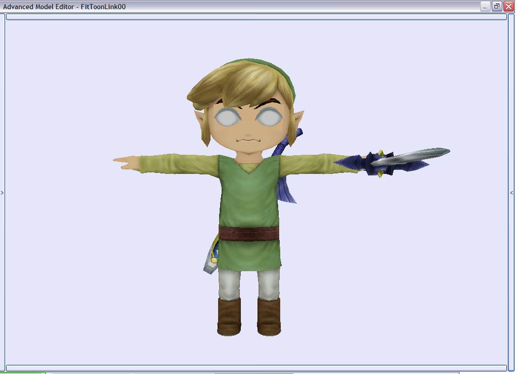
Task: Minimize the Advanced Model Editor window
Action: [485, 6]
